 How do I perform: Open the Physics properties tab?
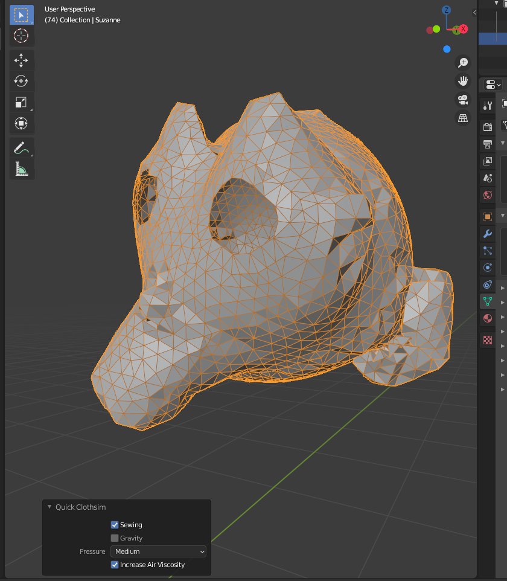(488, 268)
